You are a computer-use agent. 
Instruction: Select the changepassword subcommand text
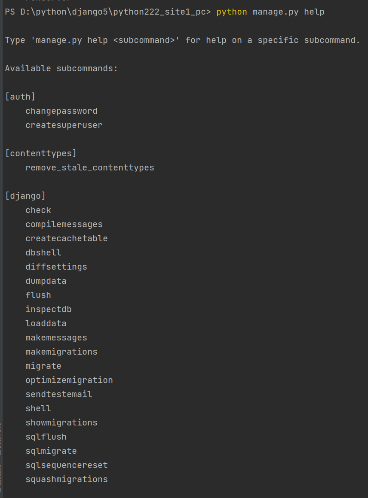(61, 111)
